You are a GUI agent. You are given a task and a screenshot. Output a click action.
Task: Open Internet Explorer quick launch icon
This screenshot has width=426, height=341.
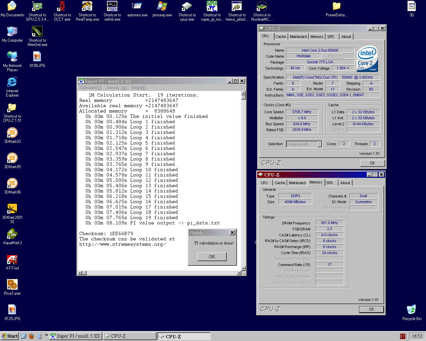[x=24, y=336]
